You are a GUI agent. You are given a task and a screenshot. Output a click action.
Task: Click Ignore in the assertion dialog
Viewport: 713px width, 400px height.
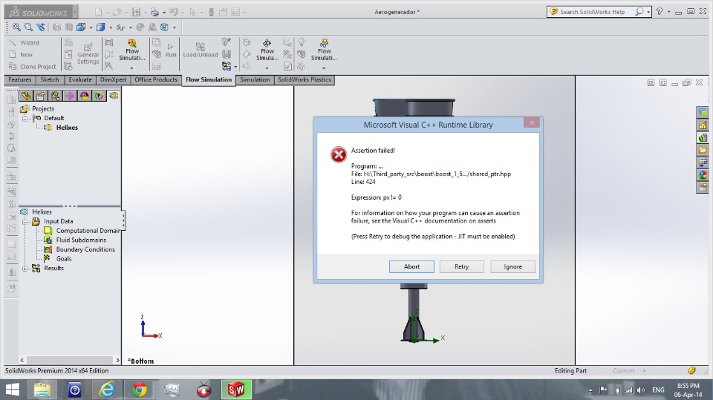tap(512, 267)
